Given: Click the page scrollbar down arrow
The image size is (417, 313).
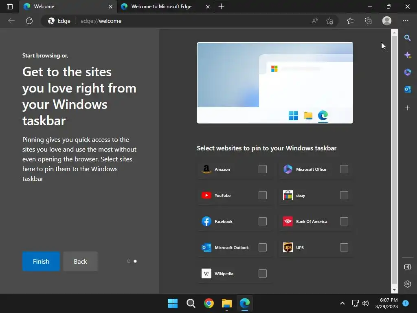Looking at the screenshot, I should click(394, 290).
